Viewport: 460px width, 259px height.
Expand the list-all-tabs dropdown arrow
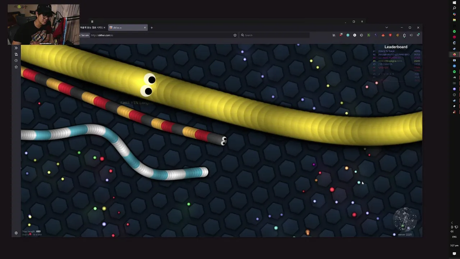tap(387, 28)
